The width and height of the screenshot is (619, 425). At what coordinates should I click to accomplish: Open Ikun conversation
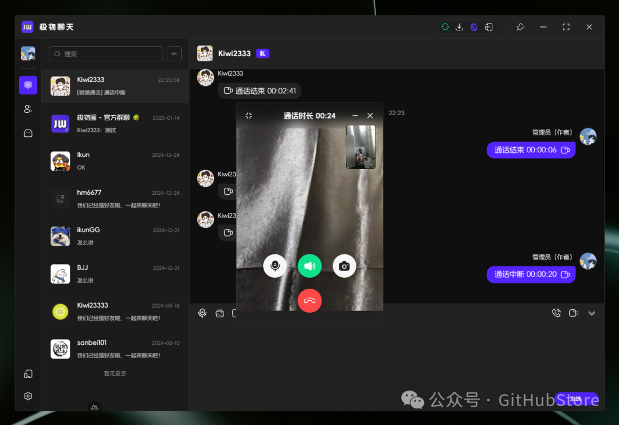coord(115,161)
